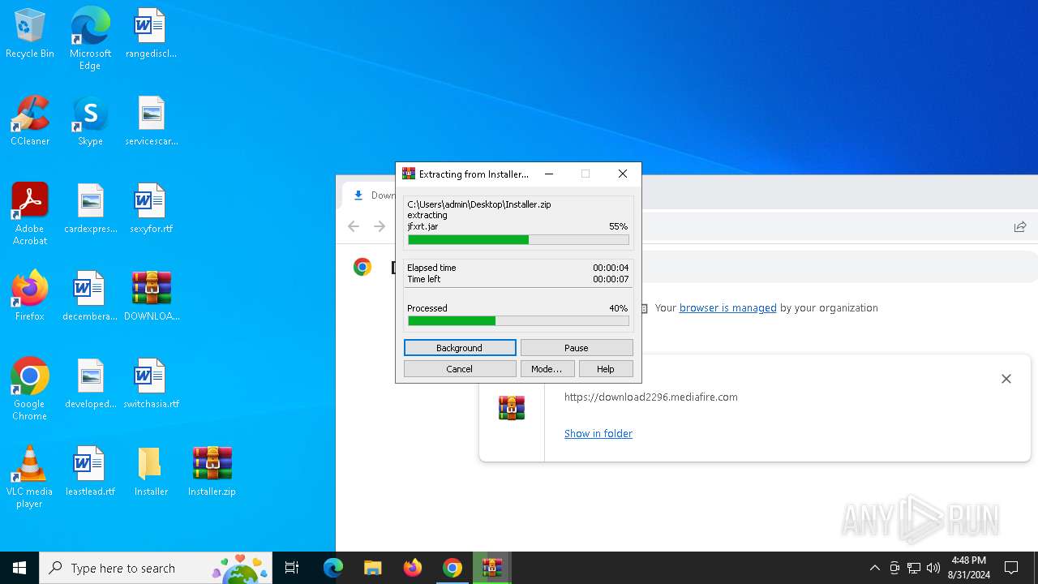Screen dimensions: 1038x584
Task: Open the Windows Start menu
Action: tap(19, 568)
